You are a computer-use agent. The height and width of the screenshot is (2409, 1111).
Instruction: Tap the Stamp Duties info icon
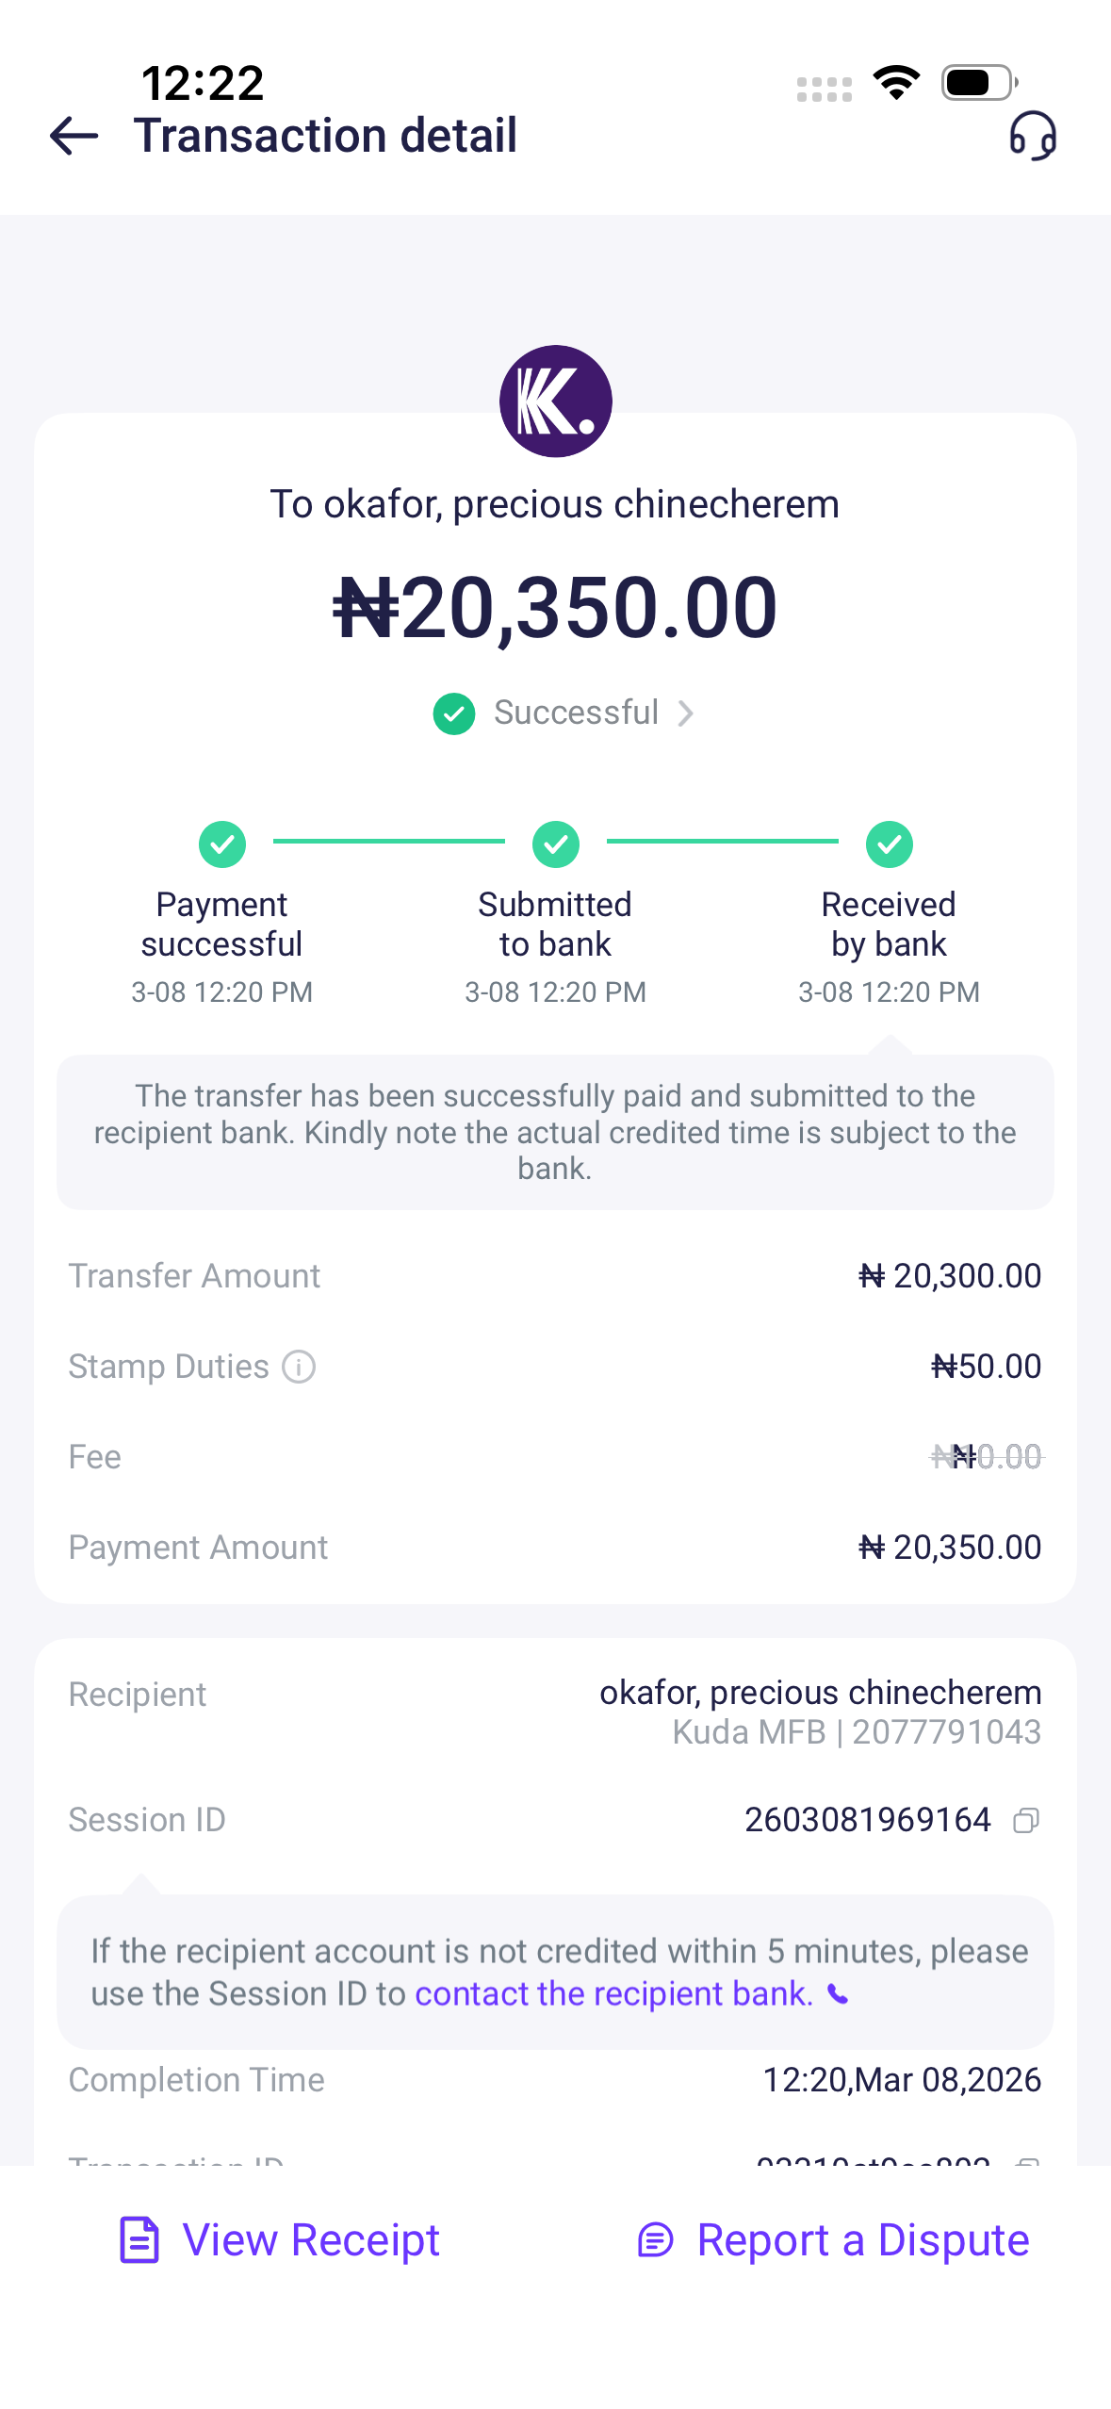coord(299,1366)
